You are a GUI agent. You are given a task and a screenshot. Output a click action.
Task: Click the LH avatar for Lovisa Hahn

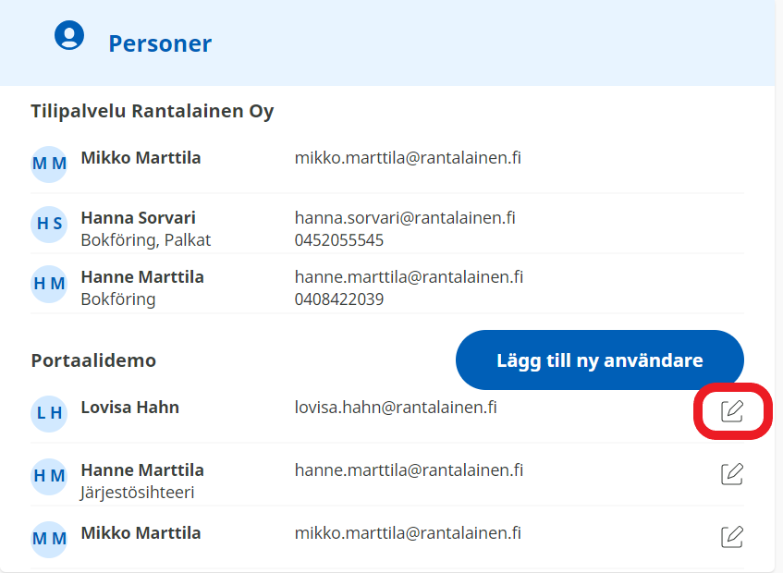click(49, 413)
